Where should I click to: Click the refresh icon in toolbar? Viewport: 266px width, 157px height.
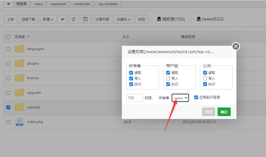click(74, 19)
